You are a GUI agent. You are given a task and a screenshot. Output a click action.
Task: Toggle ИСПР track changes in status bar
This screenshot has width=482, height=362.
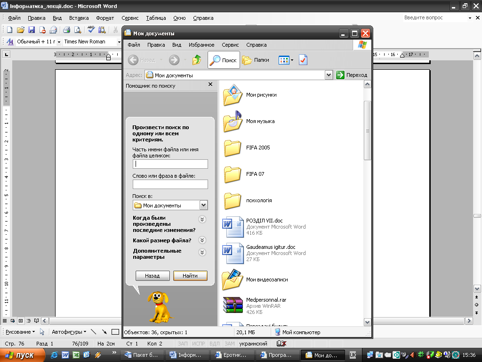point(199,344)
